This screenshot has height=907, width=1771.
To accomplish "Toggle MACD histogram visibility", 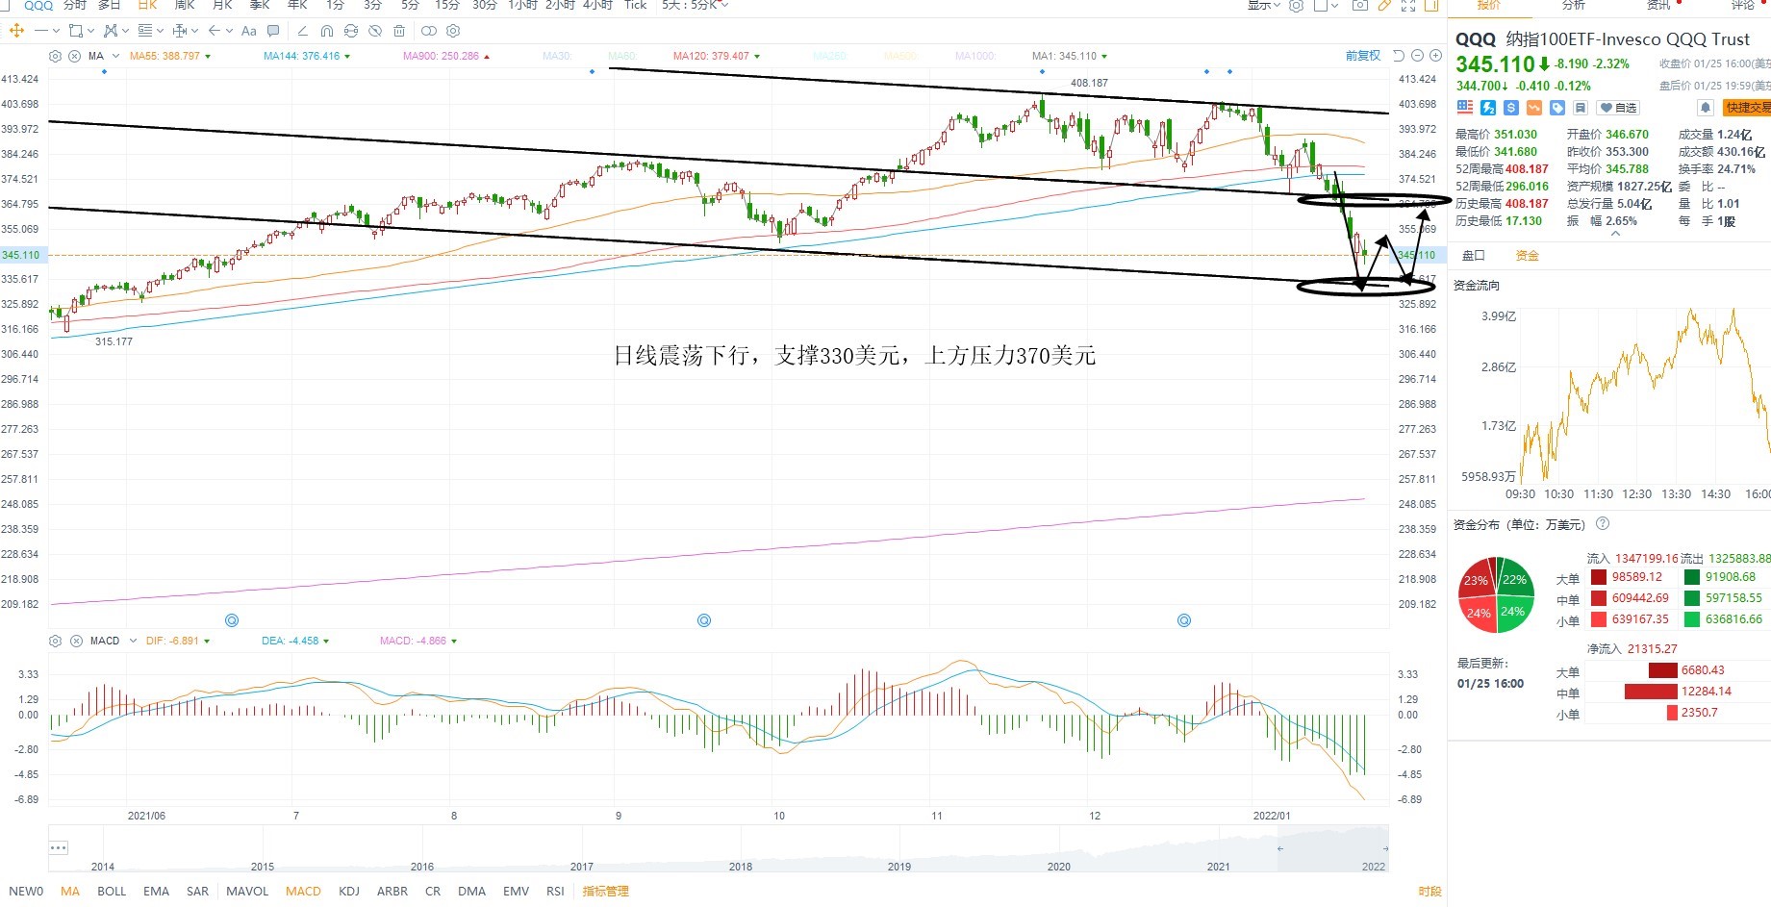I will (x=417, y=641).
